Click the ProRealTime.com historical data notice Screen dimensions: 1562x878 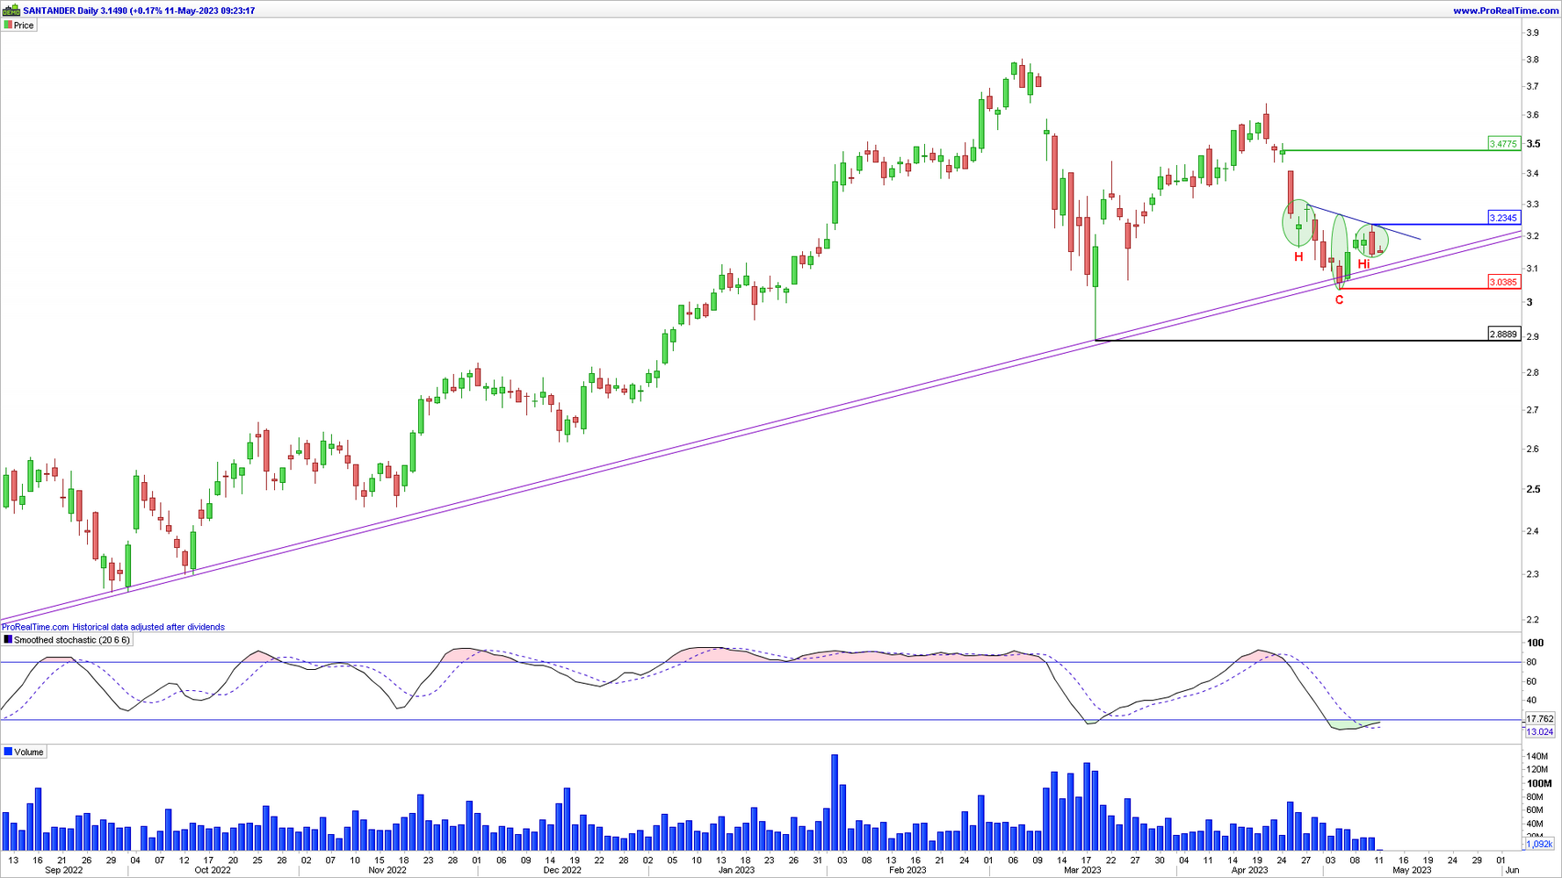point(113,627)
